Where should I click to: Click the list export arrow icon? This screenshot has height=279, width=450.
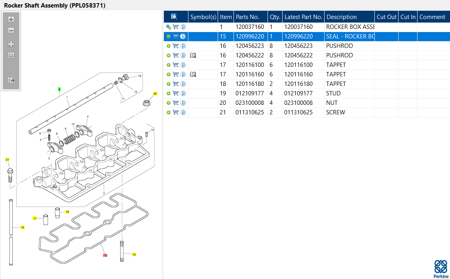click(x=11, y=80)
